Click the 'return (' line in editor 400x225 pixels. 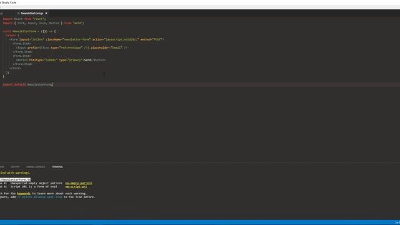12,36
